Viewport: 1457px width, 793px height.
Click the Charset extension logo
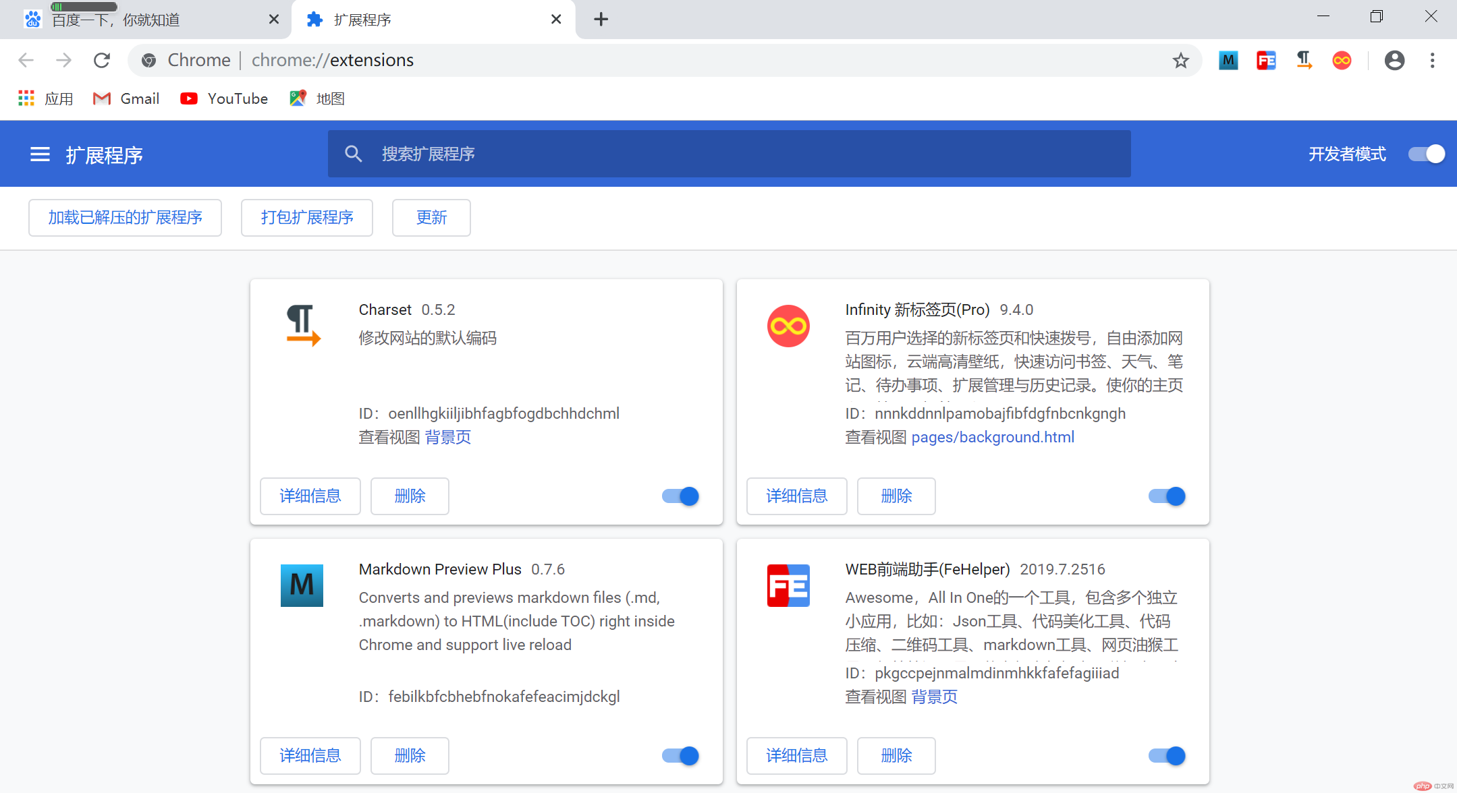[x=302, y=326]
